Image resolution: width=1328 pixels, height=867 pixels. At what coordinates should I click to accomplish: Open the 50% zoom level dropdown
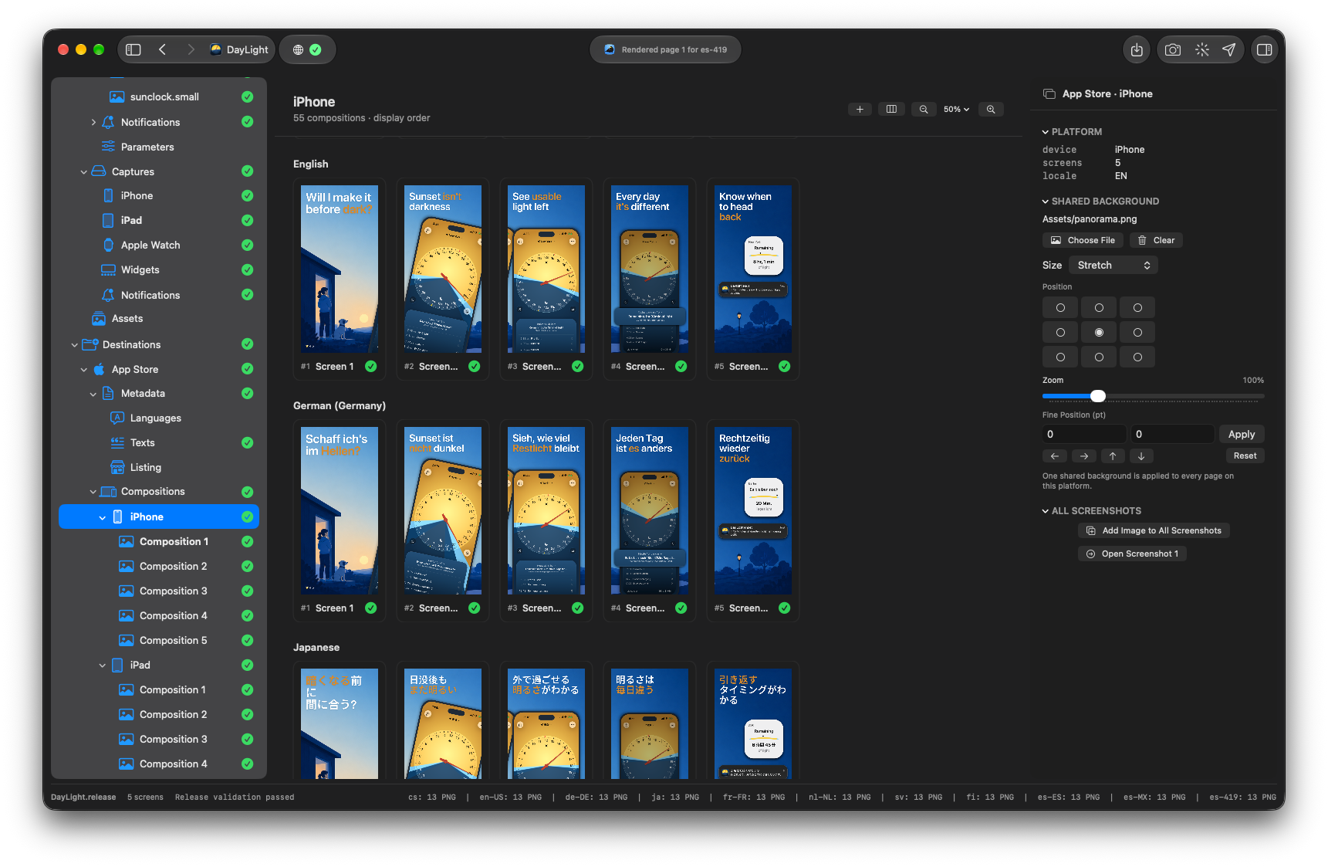click(x=957, y=110)
